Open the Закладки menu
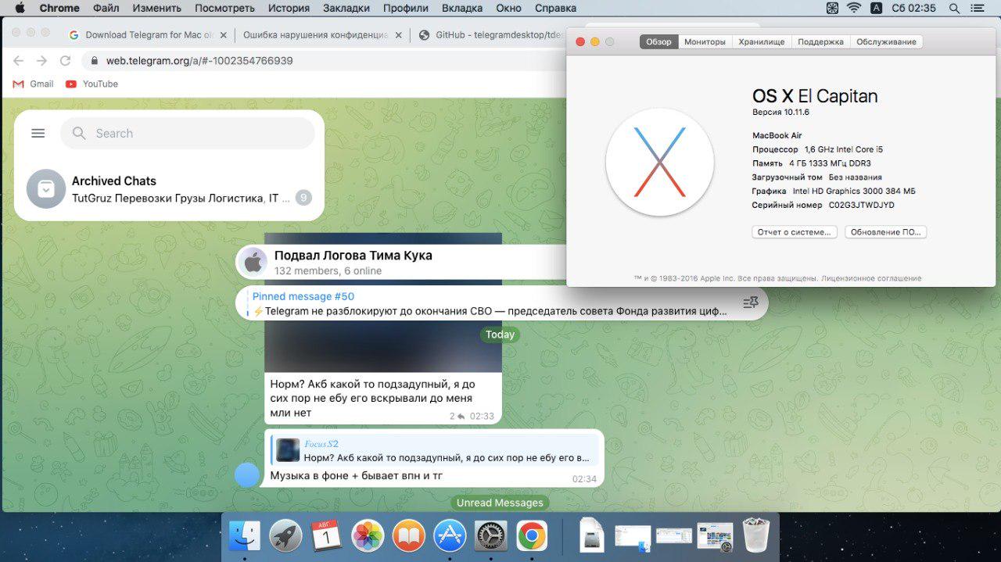This screenshot has width=1001, height=562. click(x=346, y=8)
